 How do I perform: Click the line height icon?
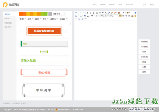pos(97,16)
